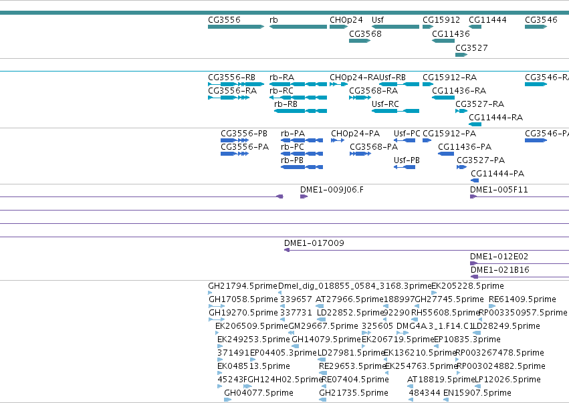569x403 pixels.
Task: Select the Usf-RC transcript
Action: click(x=395, y=111)
